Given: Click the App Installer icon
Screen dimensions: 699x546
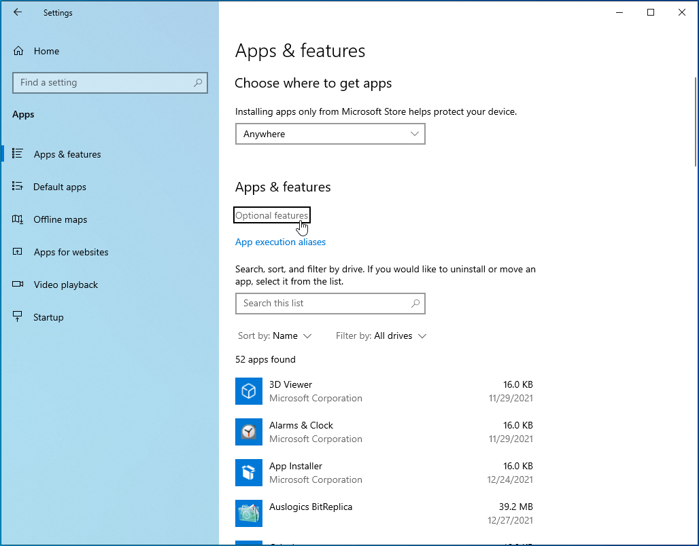Looking at the screenshot, I should [x=249, y=473].
